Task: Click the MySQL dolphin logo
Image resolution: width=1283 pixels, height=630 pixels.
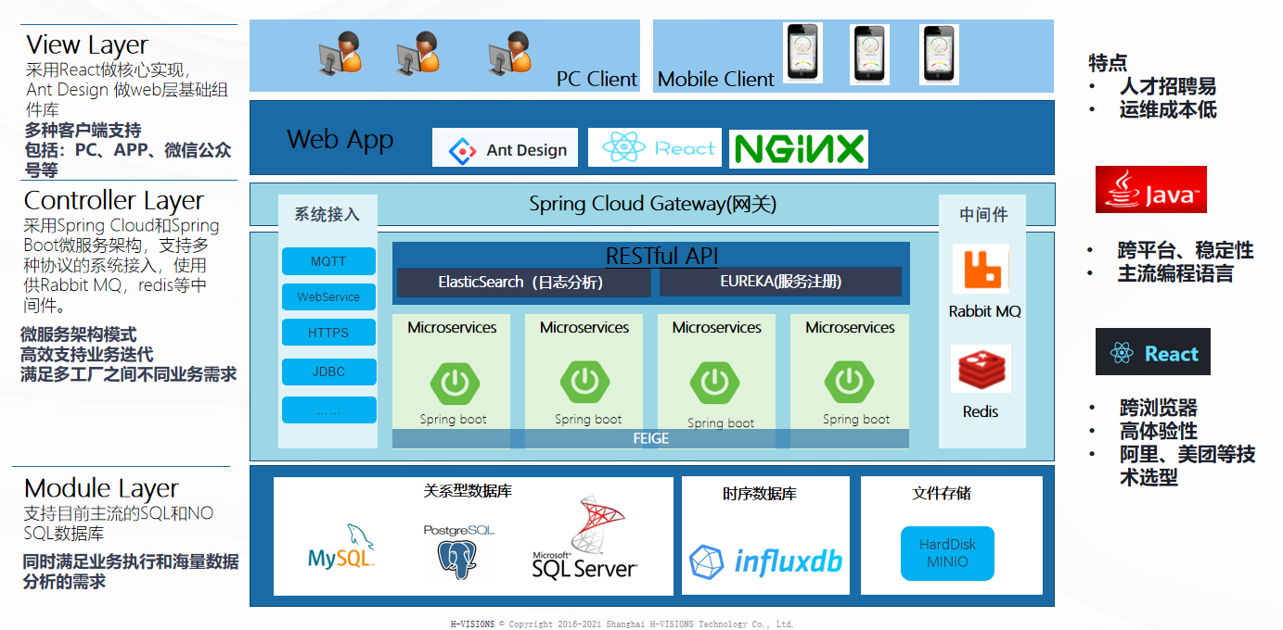Action: click(x=341, y=547)
